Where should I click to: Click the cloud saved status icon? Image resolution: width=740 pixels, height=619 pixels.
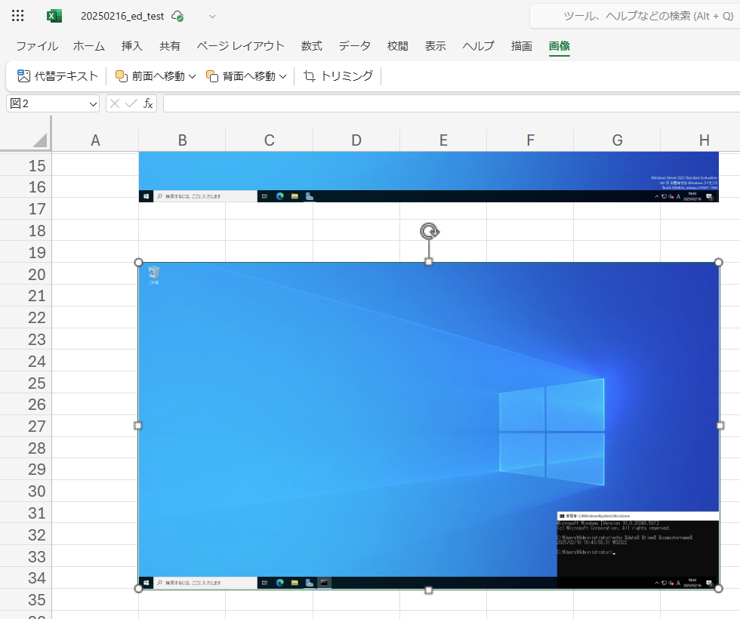177,16
